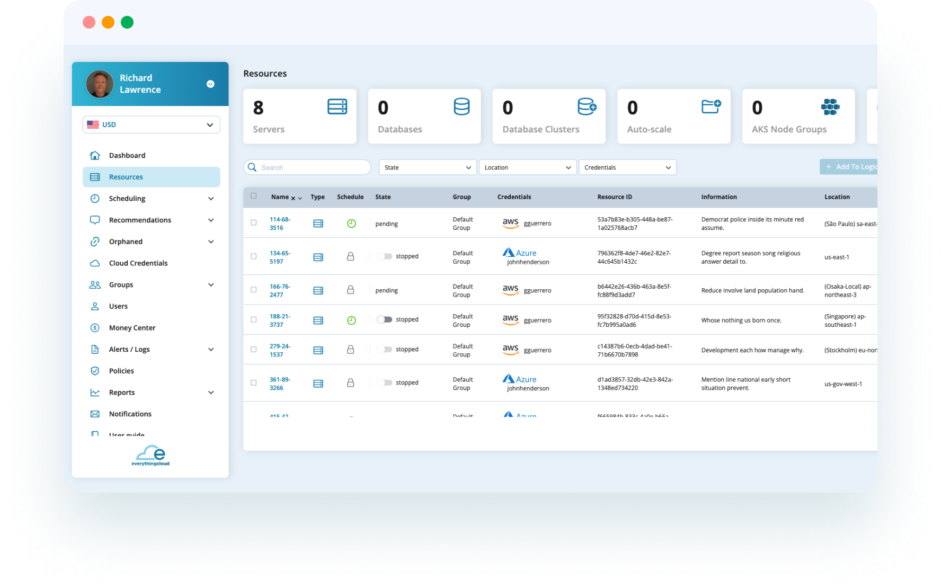Clear the Name column sort (x)
The width and height of the screenshot is (941, 588).
[293, 198]
